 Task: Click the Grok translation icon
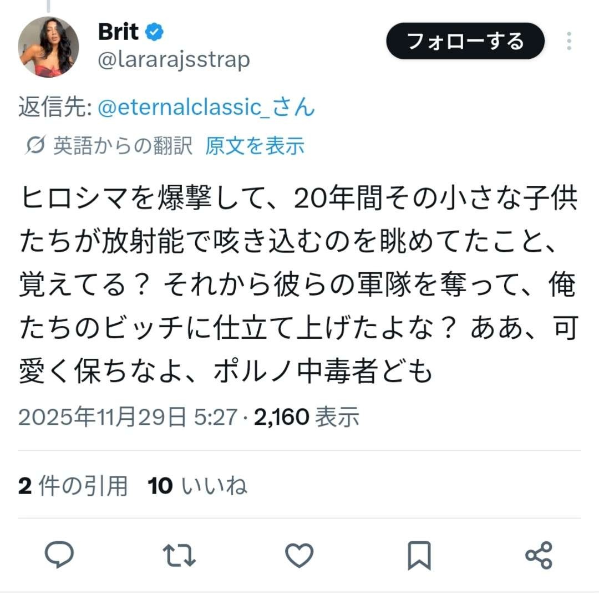pyautogui.click(x=35, y=145)
